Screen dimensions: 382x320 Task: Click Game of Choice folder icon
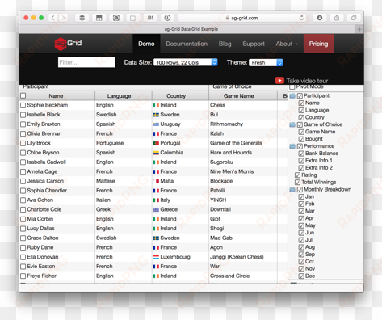coord(292,124)
